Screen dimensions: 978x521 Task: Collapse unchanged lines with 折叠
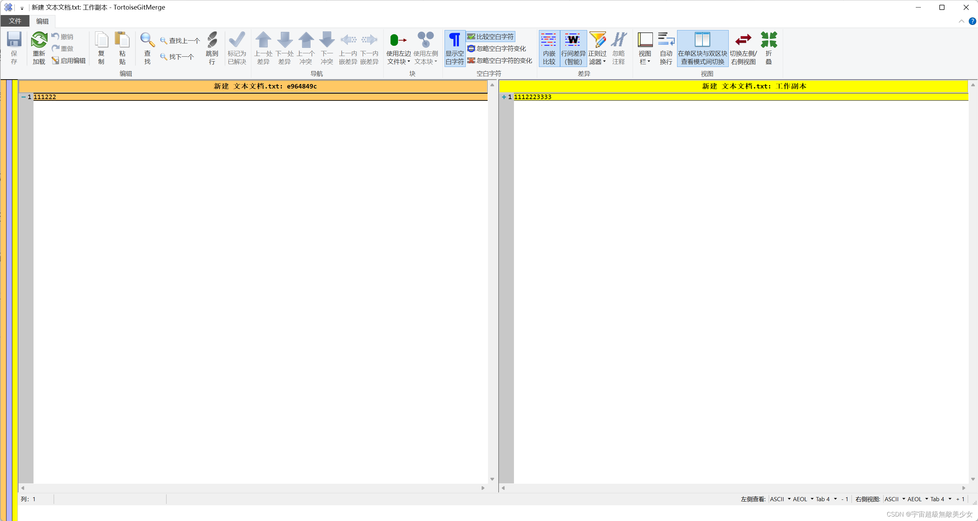coord(769,48)
